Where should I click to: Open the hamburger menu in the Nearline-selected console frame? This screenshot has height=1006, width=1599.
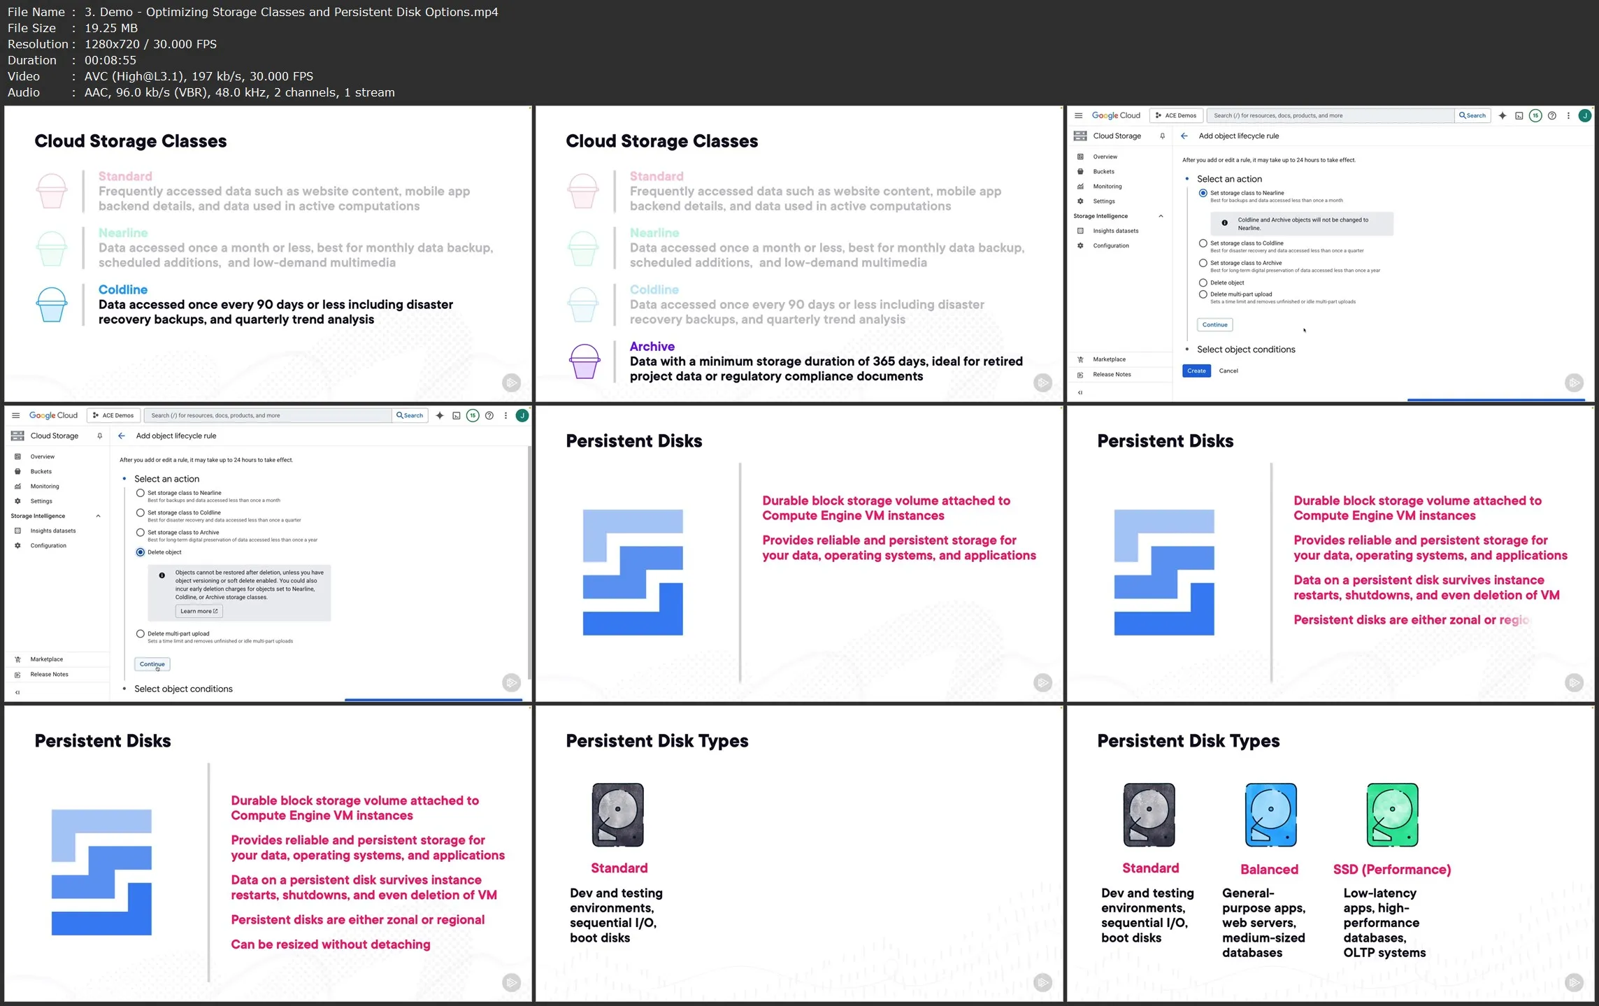1079,115
